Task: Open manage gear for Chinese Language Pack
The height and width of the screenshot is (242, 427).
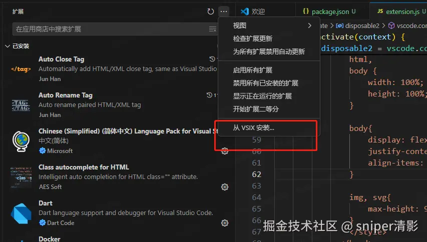Action: (225, 151)
